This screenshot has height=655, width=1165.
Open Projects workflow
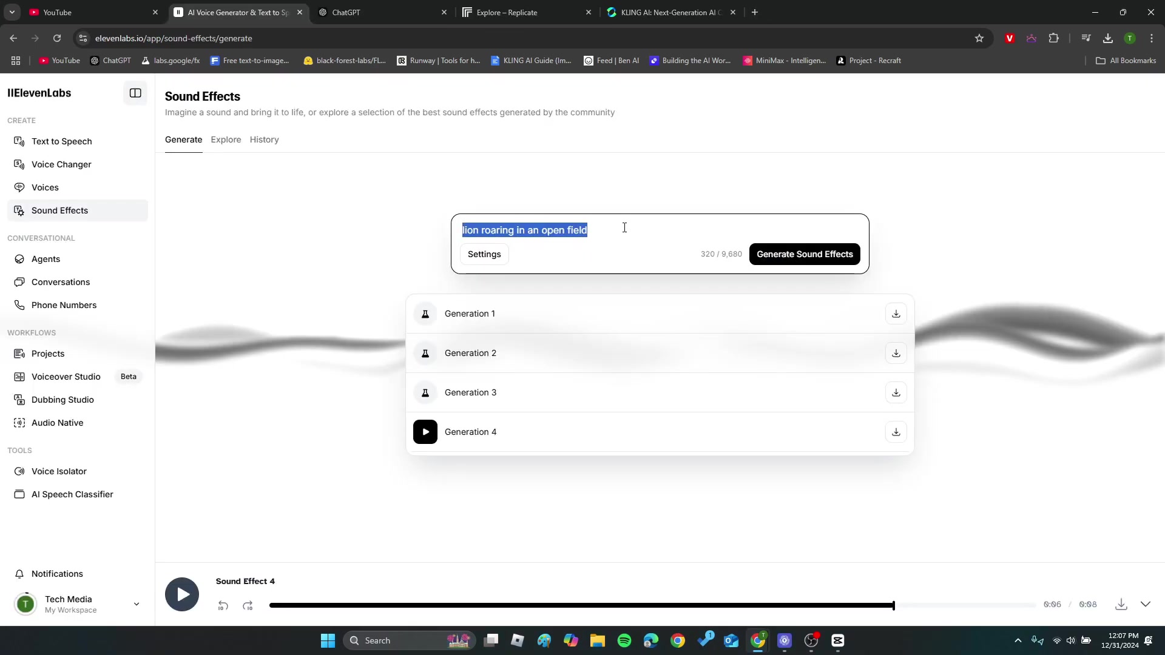pos(78,354)
